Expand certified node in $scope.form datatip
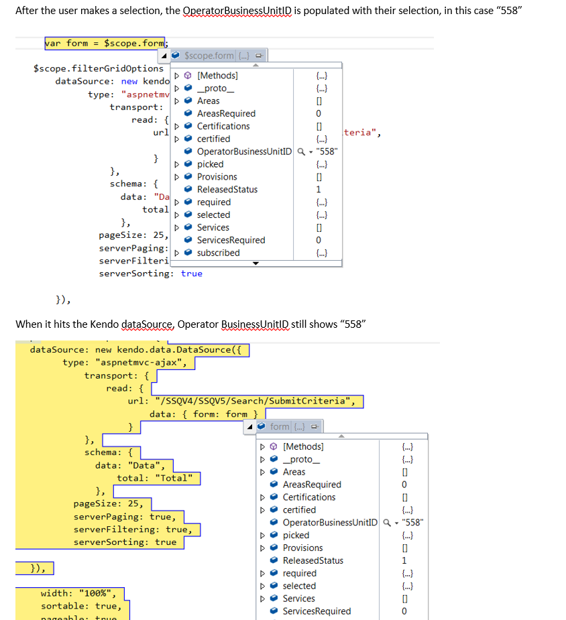Image resolution: width=566 pixels, height=620 pixels. pyautogui.click(x=177, y=139)
